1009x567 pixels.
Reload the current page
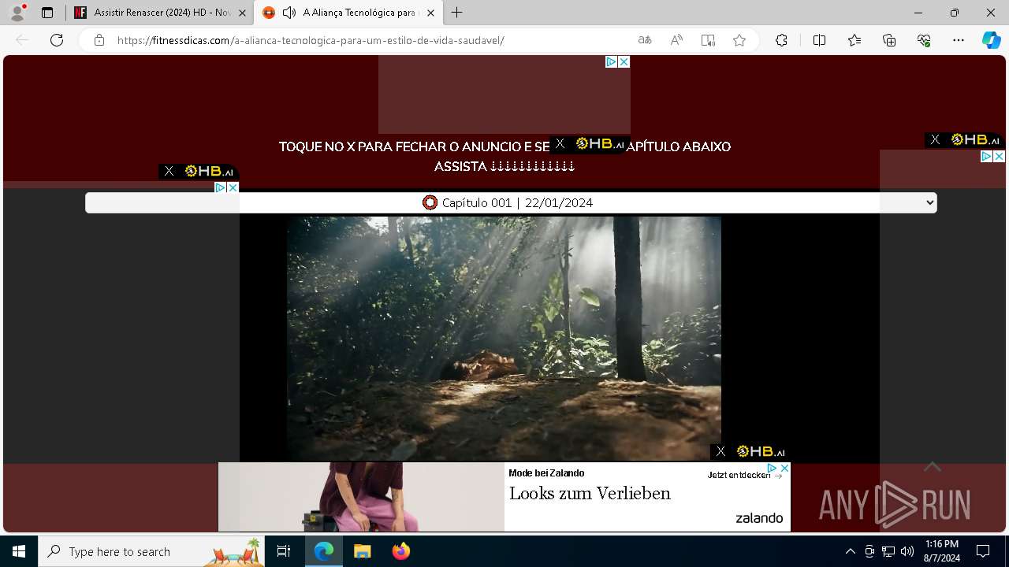[57, 40]
